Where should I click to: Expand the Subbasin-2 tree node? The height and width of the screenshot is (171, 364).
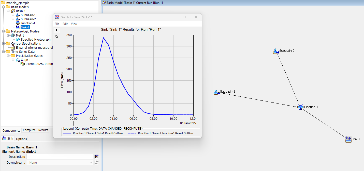13,19
